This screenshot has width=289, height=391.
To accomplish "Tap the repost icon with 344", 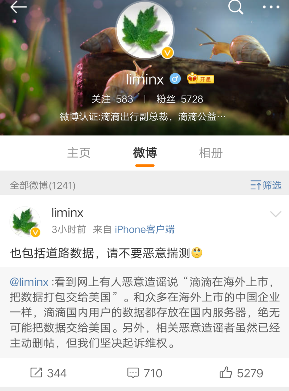I will (x=48, y=373).
